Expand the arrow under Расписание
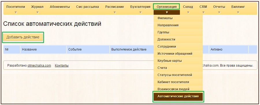This screenshot has height=105, width=260. pos(115,12)
